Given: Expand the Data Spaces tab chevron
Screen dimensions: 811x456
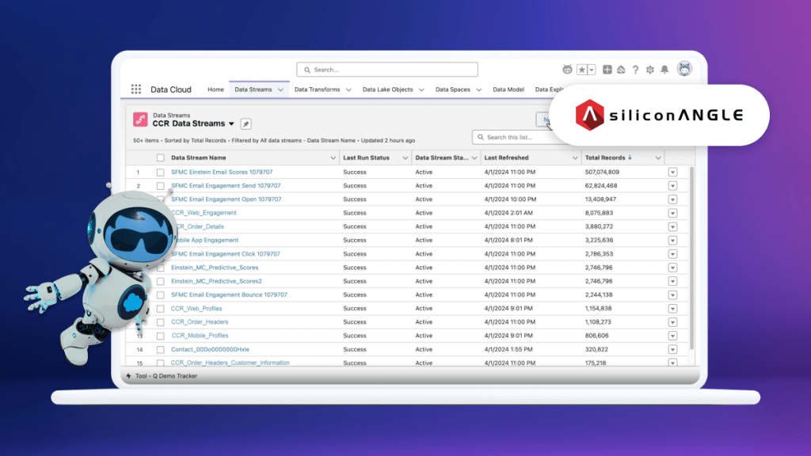Looking at the screenshot, I should (x=479, y=90).
